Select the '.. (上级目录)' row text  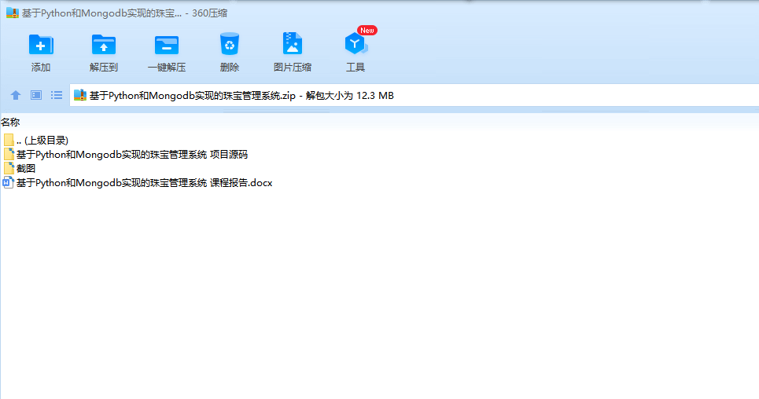tap(42, 141)
